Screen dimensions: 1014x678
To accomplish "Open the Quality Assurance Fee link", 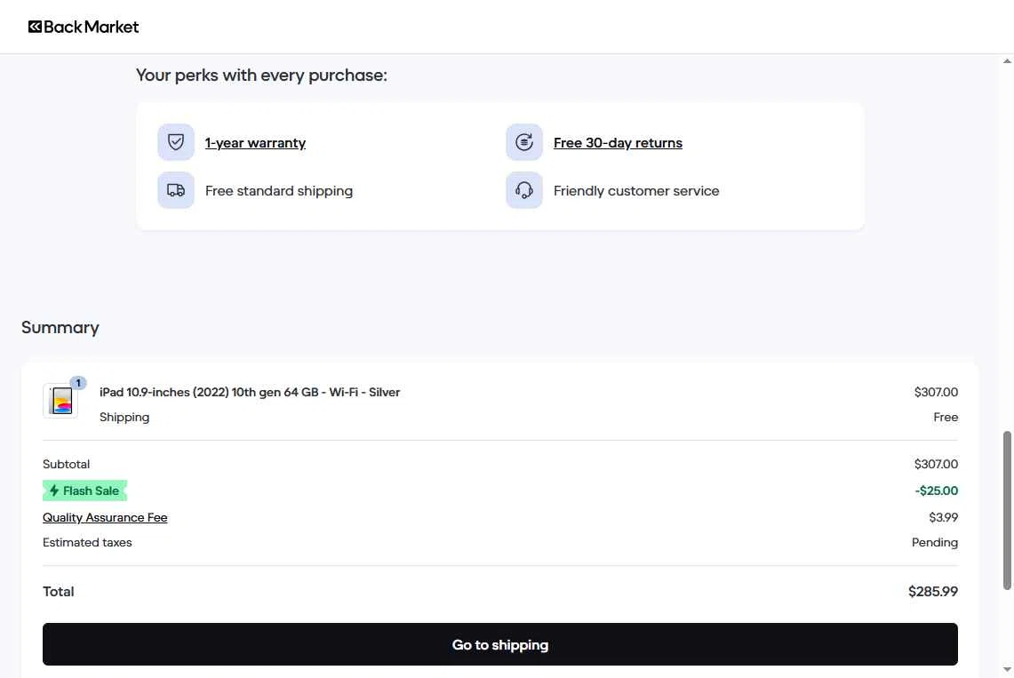I will click(105, 518).
